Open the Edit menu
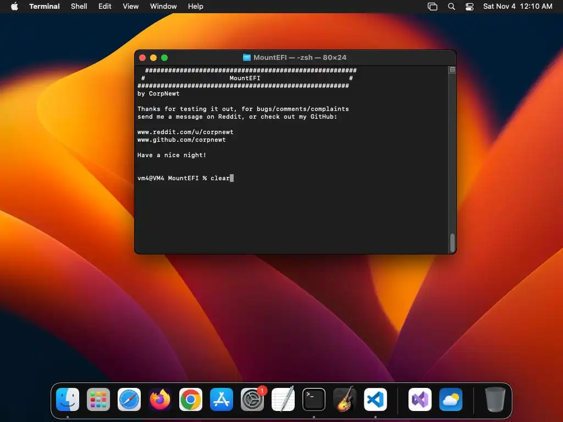 (x=105, y=6)
